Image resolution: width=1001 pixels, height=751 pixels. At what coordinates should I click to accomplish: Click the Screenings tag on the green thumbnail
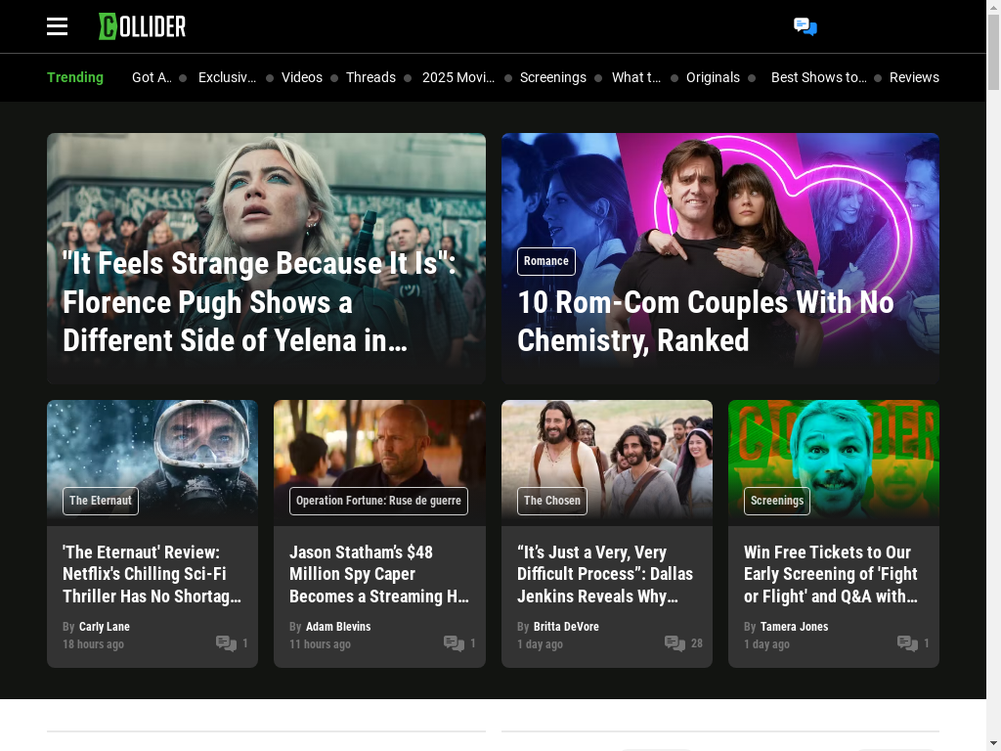pyautogui.click(x=777, y=501)
